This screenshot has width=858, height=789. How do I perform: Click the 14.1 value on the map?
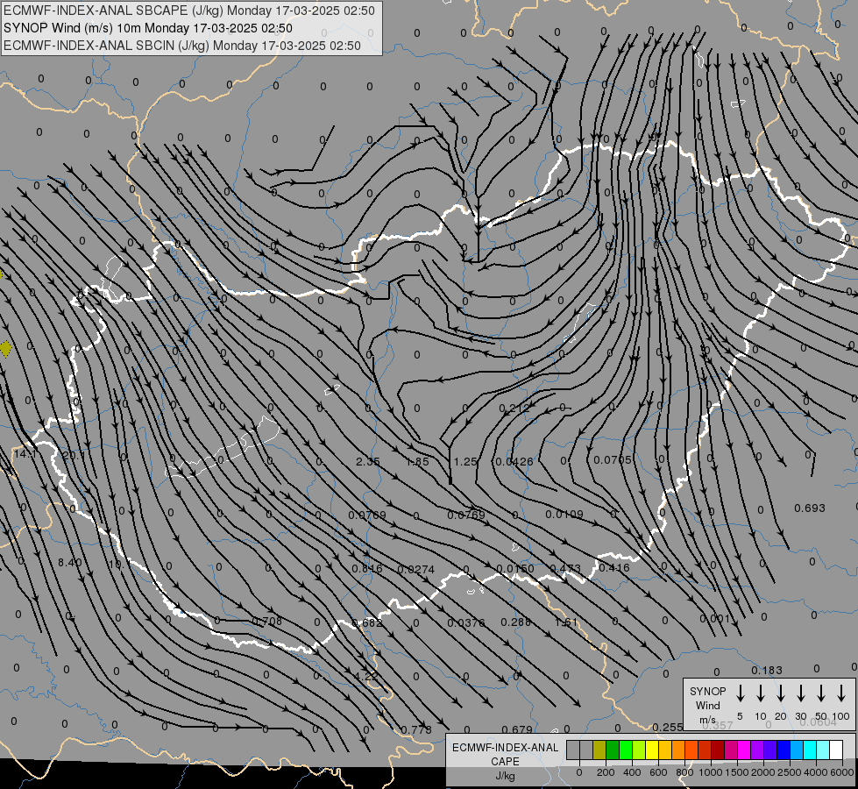point(25,454)
